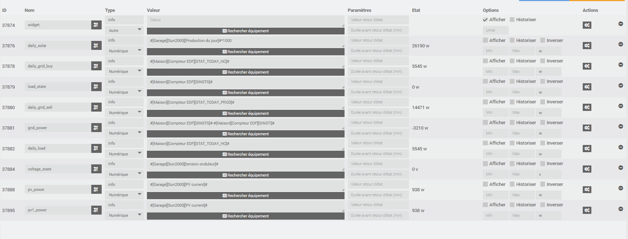This screenshot has width=628, height=239.
Task: Click the remove icon on the pv1_power row
Action: 621,208
